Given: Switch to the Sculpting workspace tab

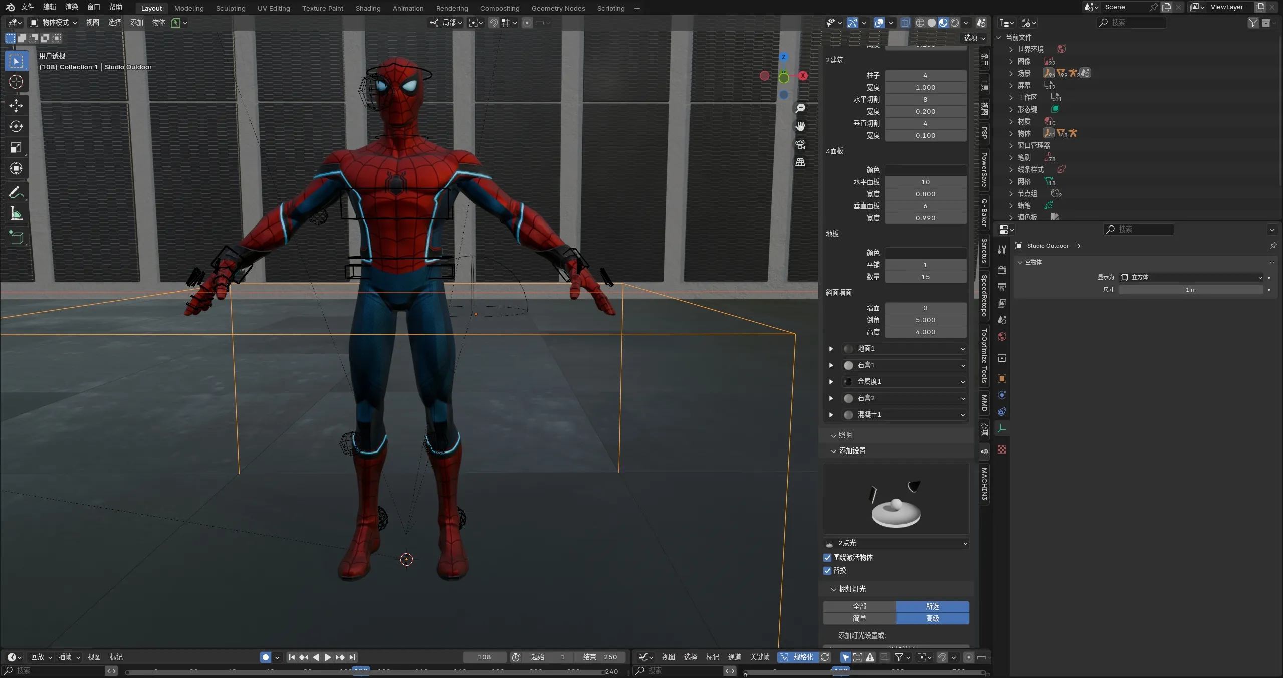Looking at the screenshot, I should pyautogui.click(x=231, y=8).
